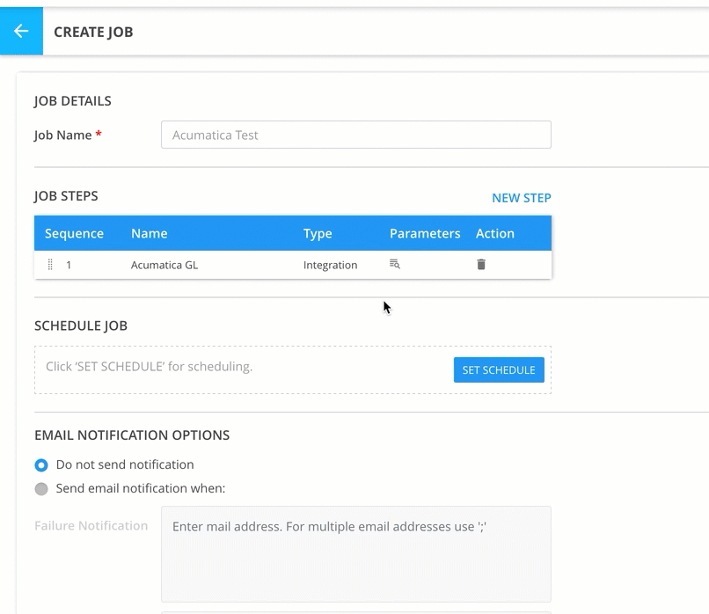Delete the Acumatica GL step via trash icon

coord(481,264)
